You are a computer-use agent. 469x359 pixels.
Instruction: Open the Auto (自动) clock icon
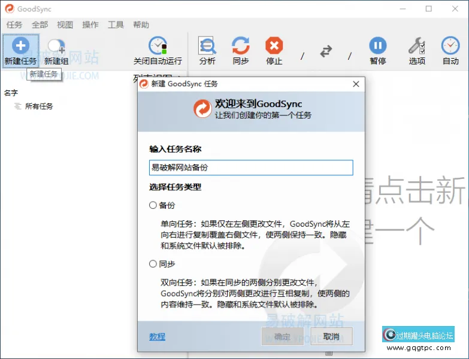click(450, 45)
